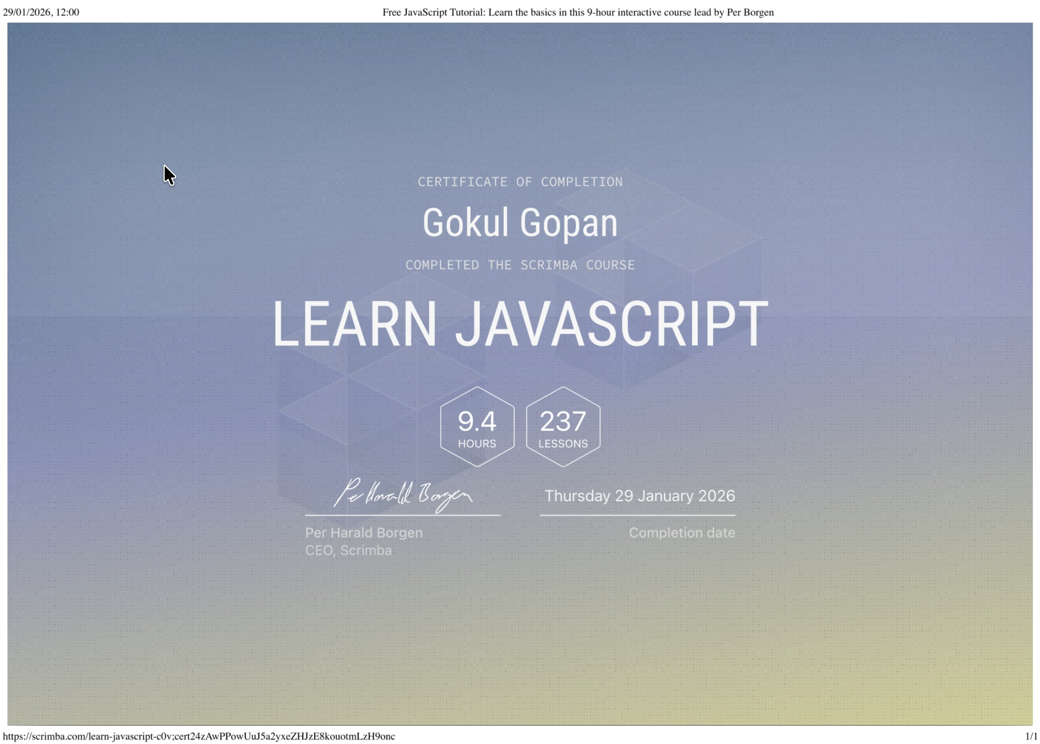The width and height of the screenshot is (1040, 744).
Task: Click the 237 LESSONS hexagon badge
Action: 563,426
